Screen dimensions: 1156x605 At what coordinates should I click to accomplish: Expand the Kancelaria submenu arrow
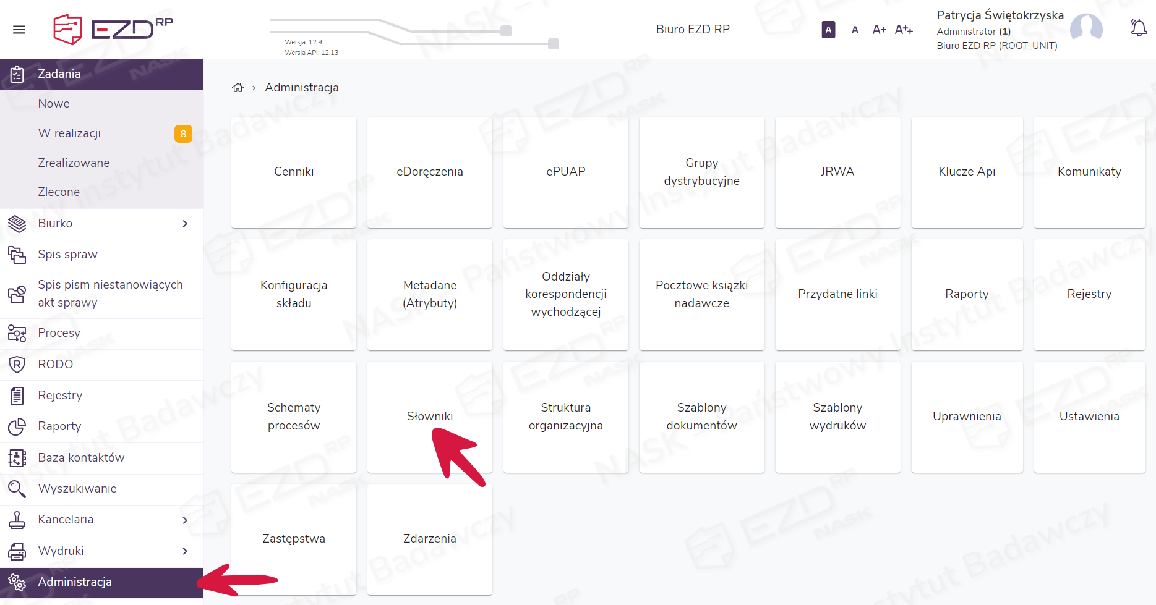coord(185,520)
